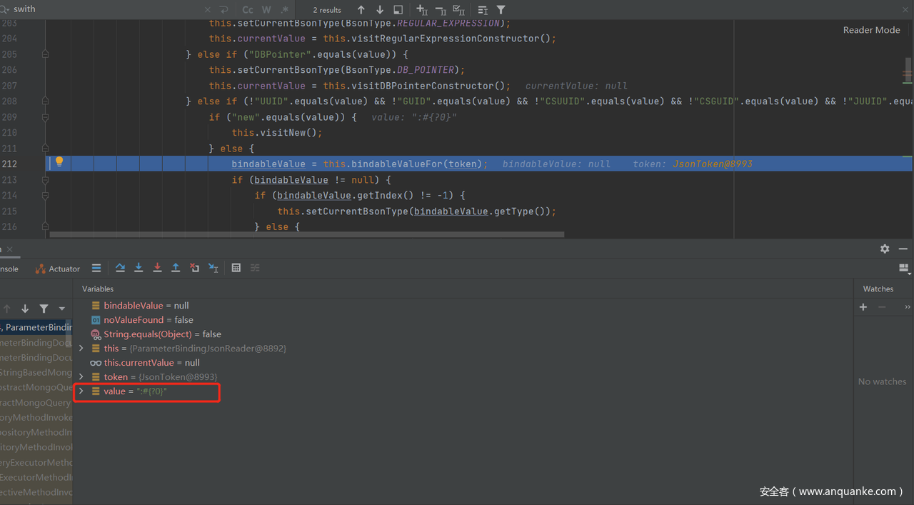Expand the 'this' variable node
914x505 pixels.
[81, 349]
